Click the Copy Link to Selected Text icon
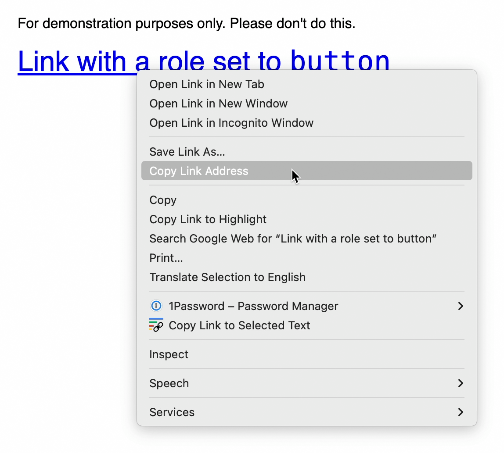The height and width of the screenshot is (453, 504). pyautogui.click(x=156, y=325)
